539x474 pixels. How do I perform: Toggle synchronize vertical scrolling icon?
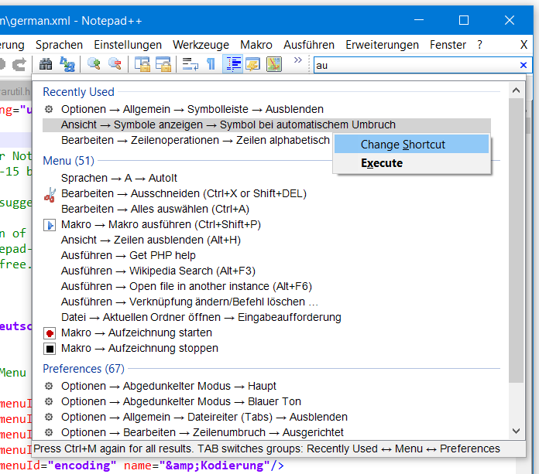(142, 64)
